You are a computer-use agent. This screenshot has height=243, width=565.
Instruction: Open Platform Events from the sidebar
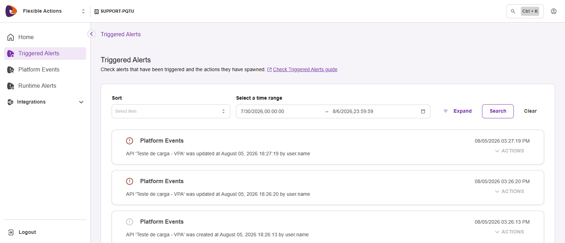(39, 70)
